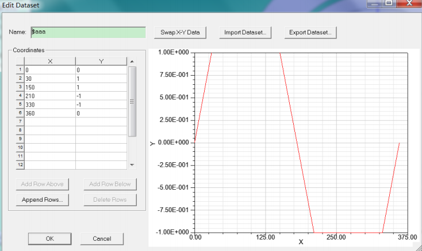
Task: Confirm the dataset with OK
Action: pyautogui.click(x=50, y=238)
